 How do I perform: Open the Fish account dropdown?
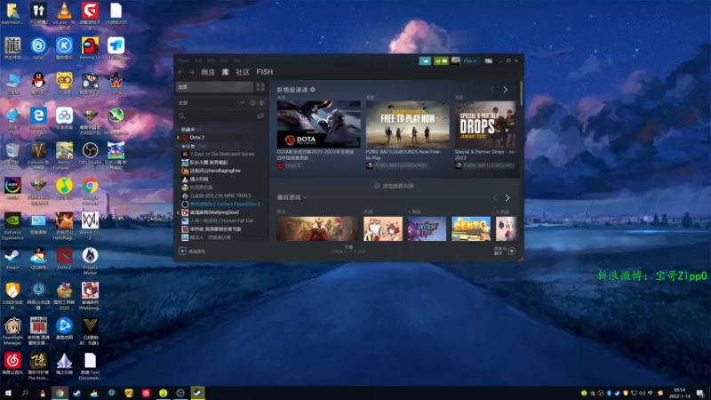470,60
